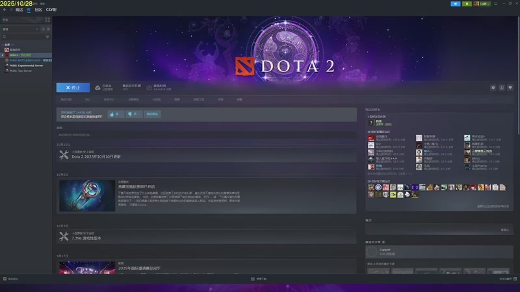Select the first game above Dota 2

click(x=26, y=50)
